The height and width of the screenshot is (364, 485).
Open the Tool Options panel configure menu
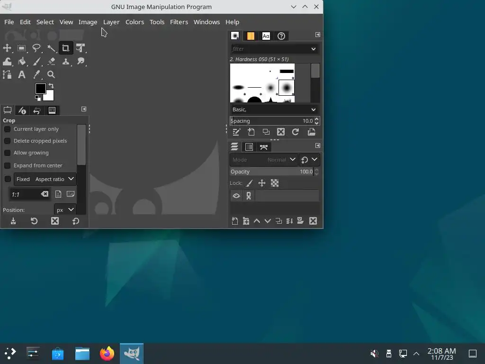pyautogui.click(x=84, y=109)
